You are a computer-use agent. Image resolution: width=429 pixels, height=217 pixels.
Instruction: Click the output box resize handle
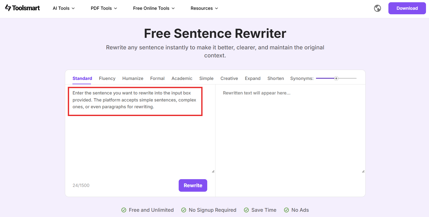363,171
